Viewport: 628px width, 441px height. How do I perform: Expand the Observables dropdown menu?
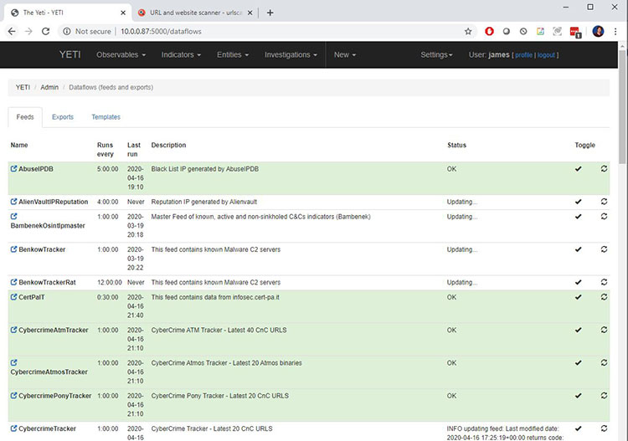pos(121,55)
